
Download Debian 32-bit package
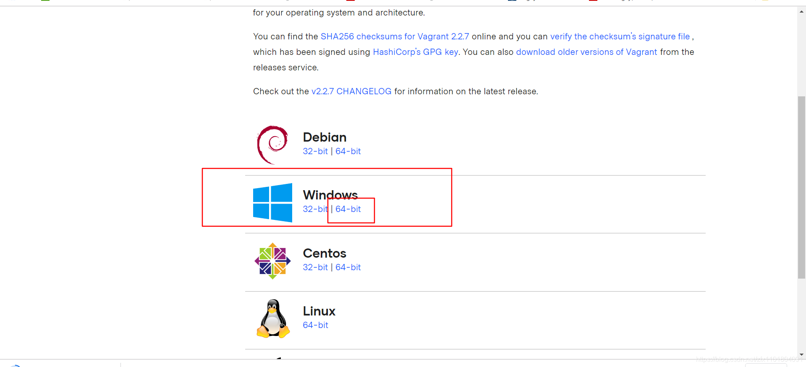(315, 151)
